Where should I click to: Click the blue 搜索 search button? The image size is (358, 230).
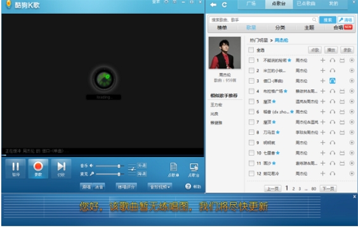328,20
